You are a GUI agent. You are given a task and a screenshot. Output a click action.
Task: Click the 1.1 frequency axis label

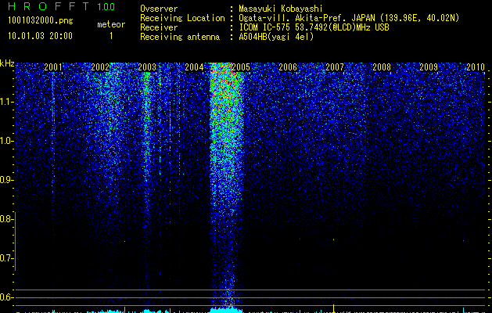pos(7,102)
